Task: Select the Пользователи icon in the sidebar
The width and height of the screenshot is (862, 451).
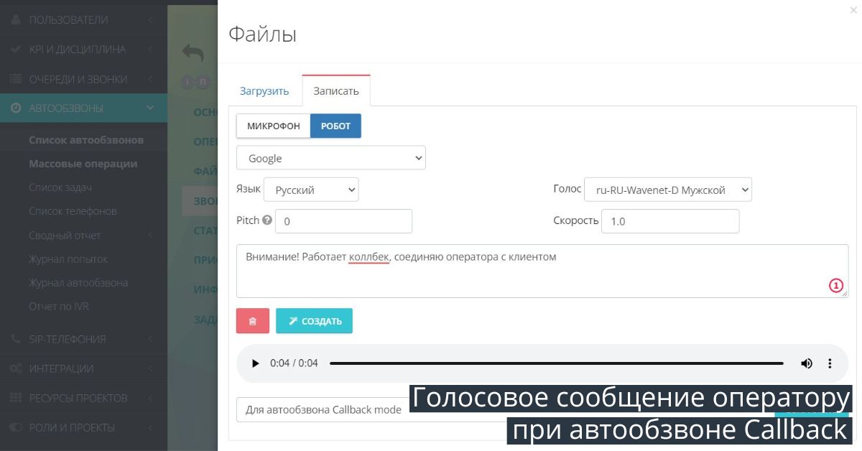Action: pyautogui.click(x=16, y=19)
